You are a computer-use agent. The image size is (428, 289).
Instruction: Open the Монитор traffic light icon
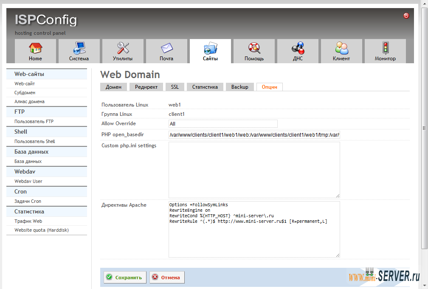[386, 48]
